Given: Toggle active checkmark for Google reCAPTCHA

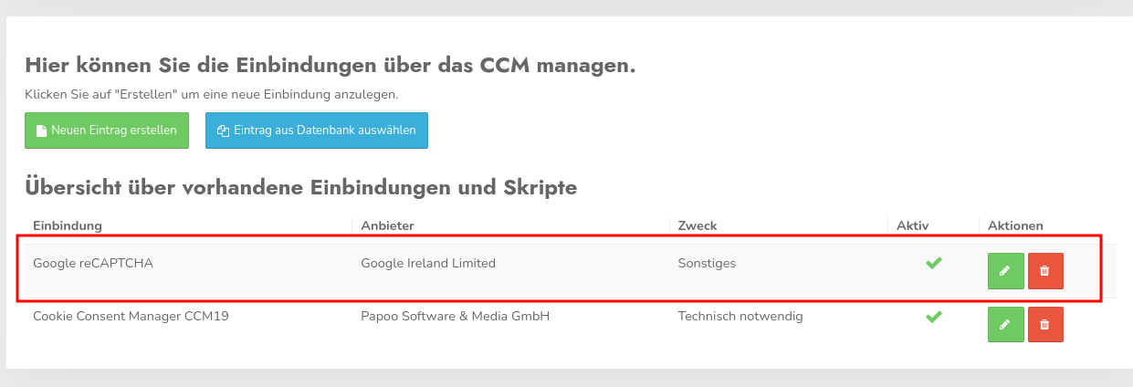Looking at the screenshot, I should [933, 264].
